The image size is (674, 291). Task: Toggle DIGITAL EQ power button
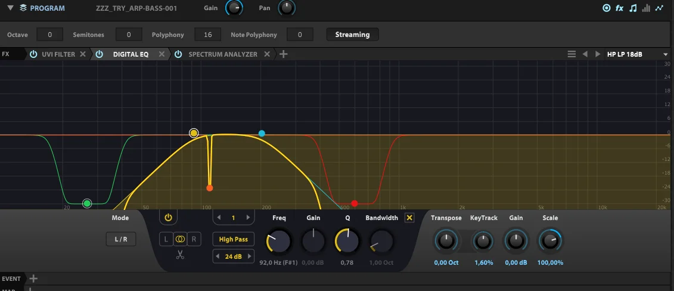click(100, 54)
